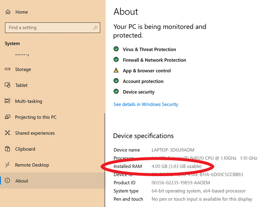Click the Home icon in sidebar

8,12
